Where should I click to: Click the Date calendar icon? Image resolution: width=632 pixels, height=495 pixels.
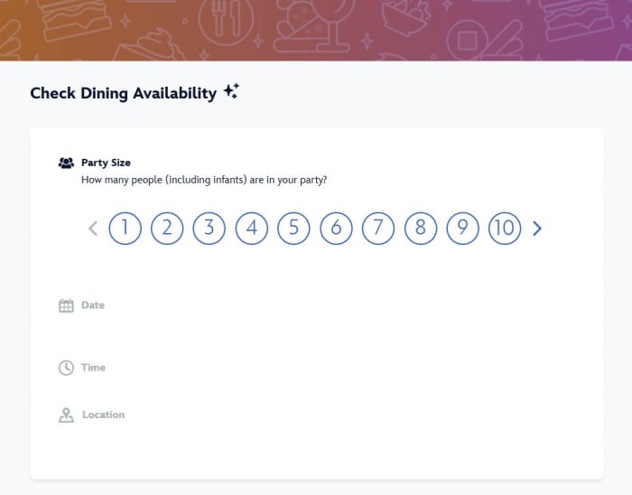[x=66, y=306]
